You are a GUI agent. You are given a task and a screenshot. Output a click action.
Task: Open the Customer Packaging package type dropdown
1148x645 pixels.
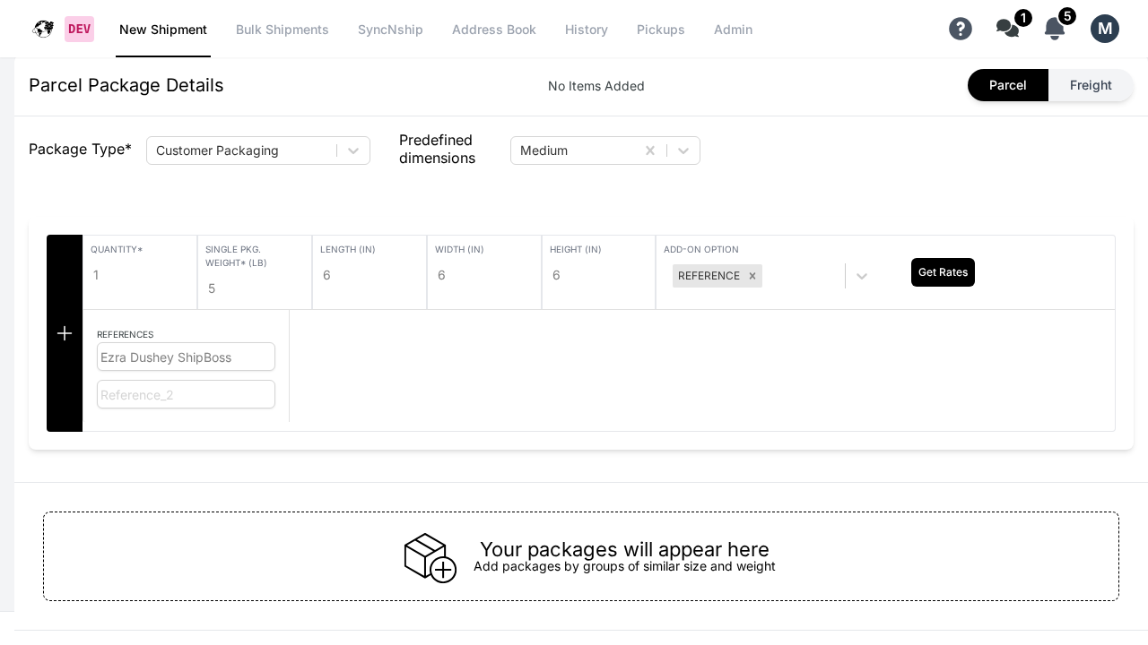[353, 150]
